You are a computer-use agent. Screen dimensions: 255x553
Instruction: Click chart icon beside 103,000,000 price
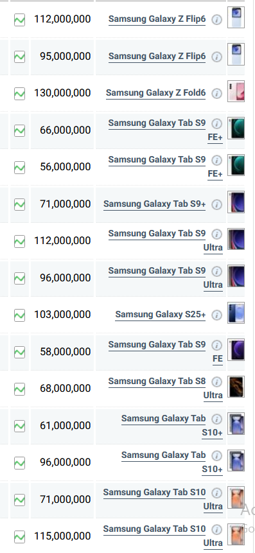(19, 315)
